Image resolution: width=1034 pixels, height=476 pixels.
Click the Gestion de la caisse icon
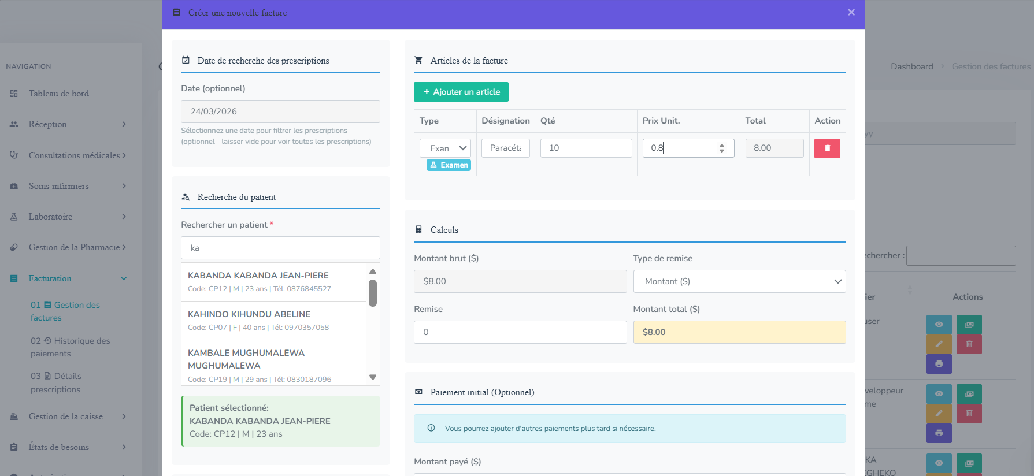pos(14,416)
